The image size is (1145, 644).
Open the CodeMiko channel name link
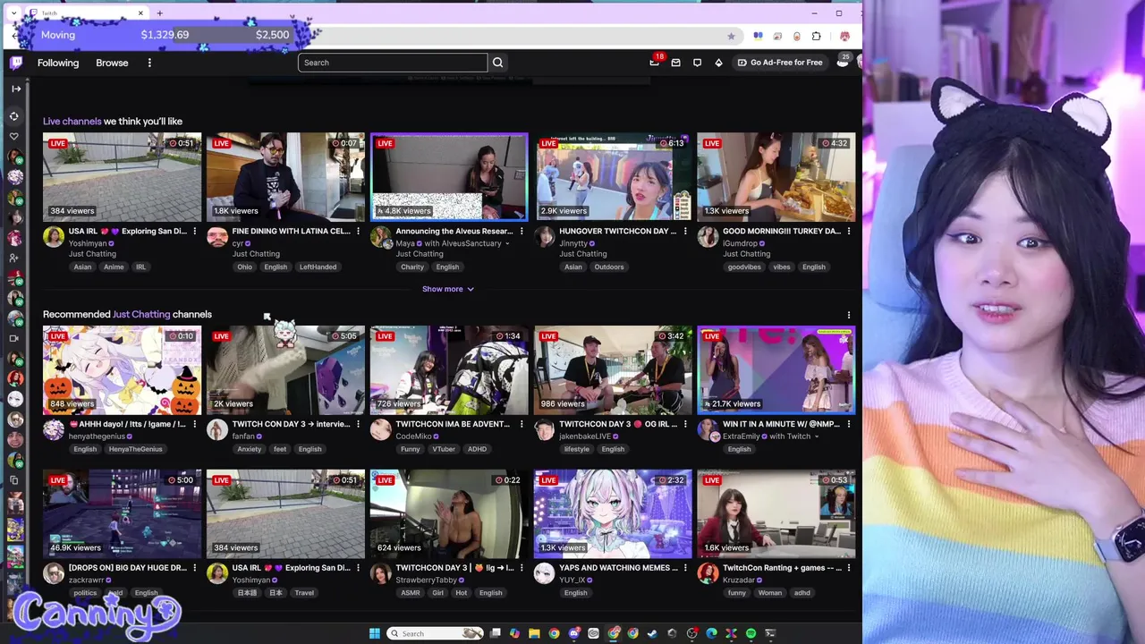[413, 436]
